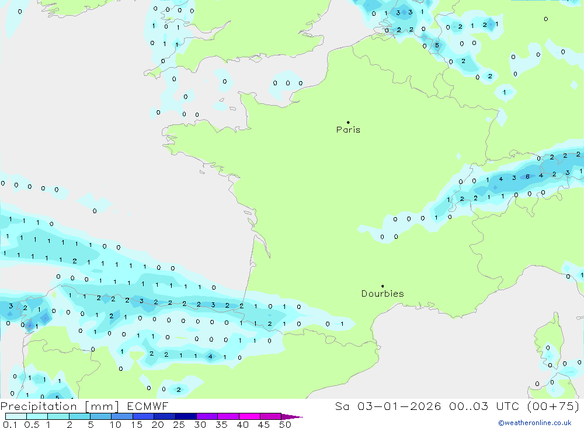Click the legend tick label '50'

pos(285,424)
